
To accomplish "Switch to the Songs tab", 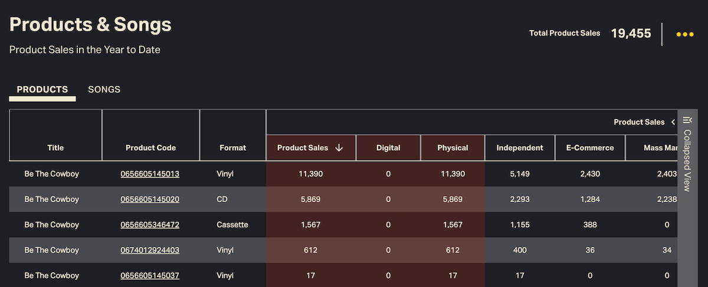I will [x=104, y=90].
